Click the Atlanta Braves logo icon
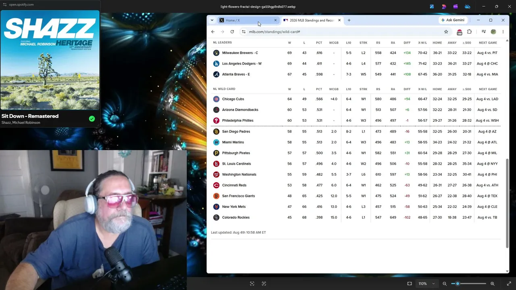This screenshot has width=516, height=290. click(216, 75)
